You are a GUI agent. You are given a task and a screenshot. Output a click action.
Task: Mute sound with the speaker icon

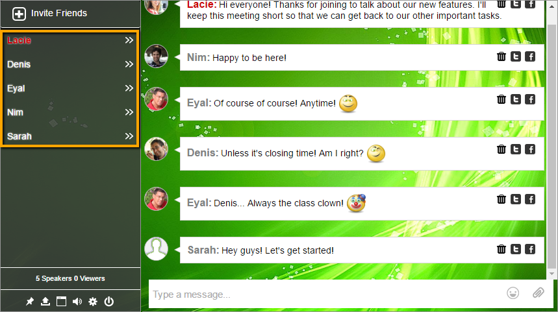[77, 302]
